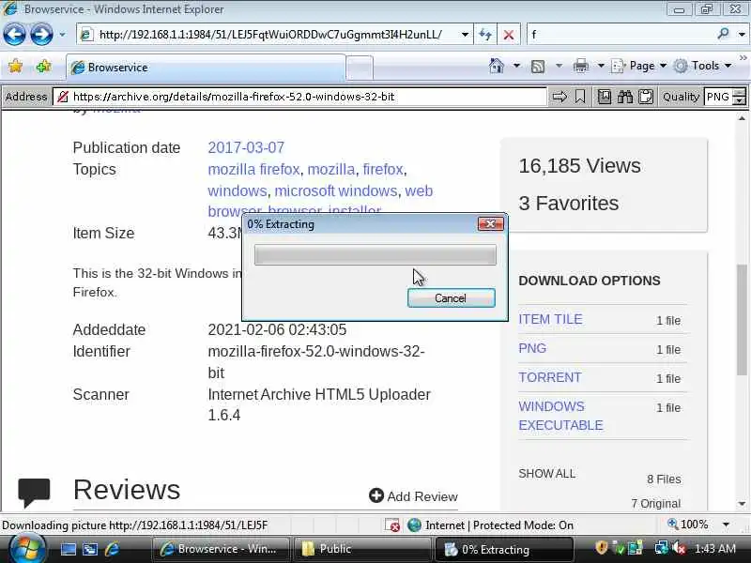The image size is (751, 563).
Task: Click the Browservice binoculars find icon
Action: click(x=625, y=97)
